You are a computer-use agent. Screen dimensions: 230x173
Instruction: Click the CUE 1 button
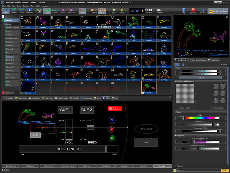point(66,110)
